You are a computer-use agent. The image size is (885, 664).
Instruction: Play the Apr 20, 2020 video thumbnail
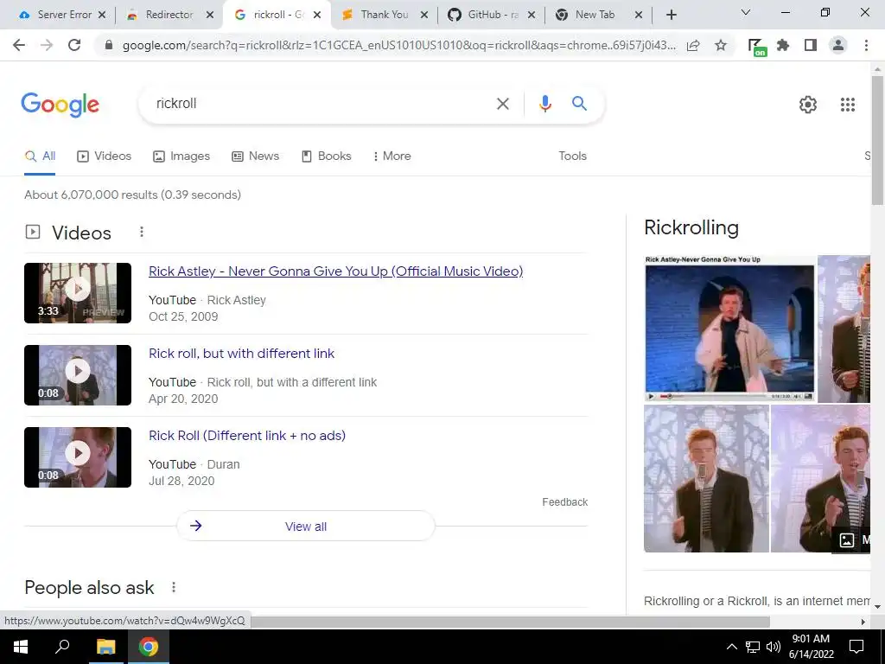[77, 375]
